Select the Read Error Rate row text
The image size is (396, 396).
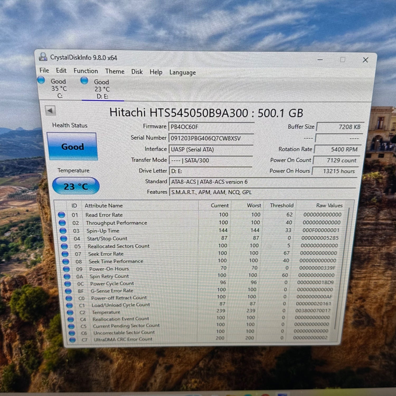tap(104, 215)
